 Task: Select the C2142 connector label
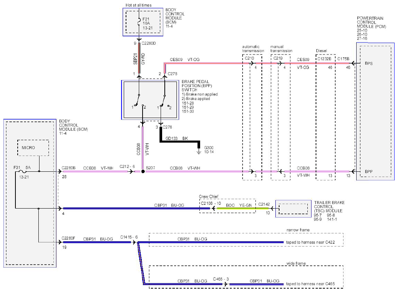(264, 204)
